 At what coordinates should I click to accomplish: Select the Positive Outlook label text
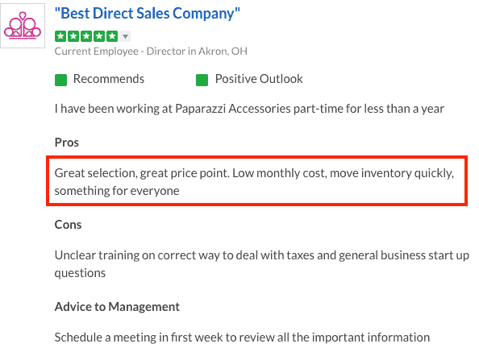pyautogui.click(x=259, y=79)
